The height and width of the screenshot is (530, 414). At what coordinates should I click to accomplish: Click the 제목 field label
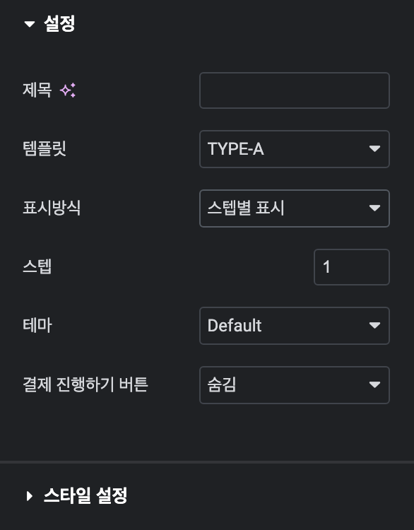click(37, 90)
